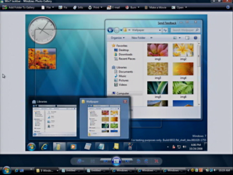233x175 pixels.
Task: Show the Info pane in Photo Gallery
Action: (78, 7)
